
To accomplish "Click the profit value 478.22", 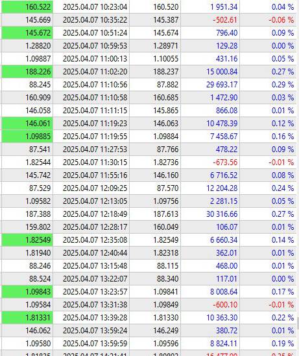I will pos(226,149).
